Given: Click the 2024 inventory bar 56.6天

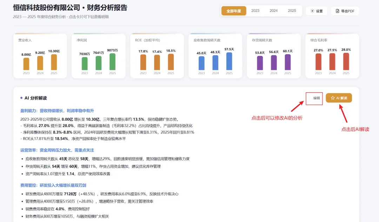Looking at the screenshot, I should click(x=274, y=63).
